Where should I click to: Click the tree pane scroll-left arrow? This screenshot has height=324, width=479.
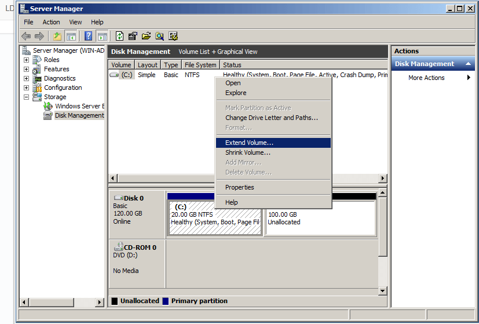tap(24, 303)
